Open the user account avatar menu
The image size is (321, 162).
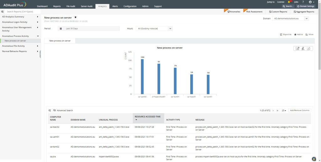tap(310, 2)
